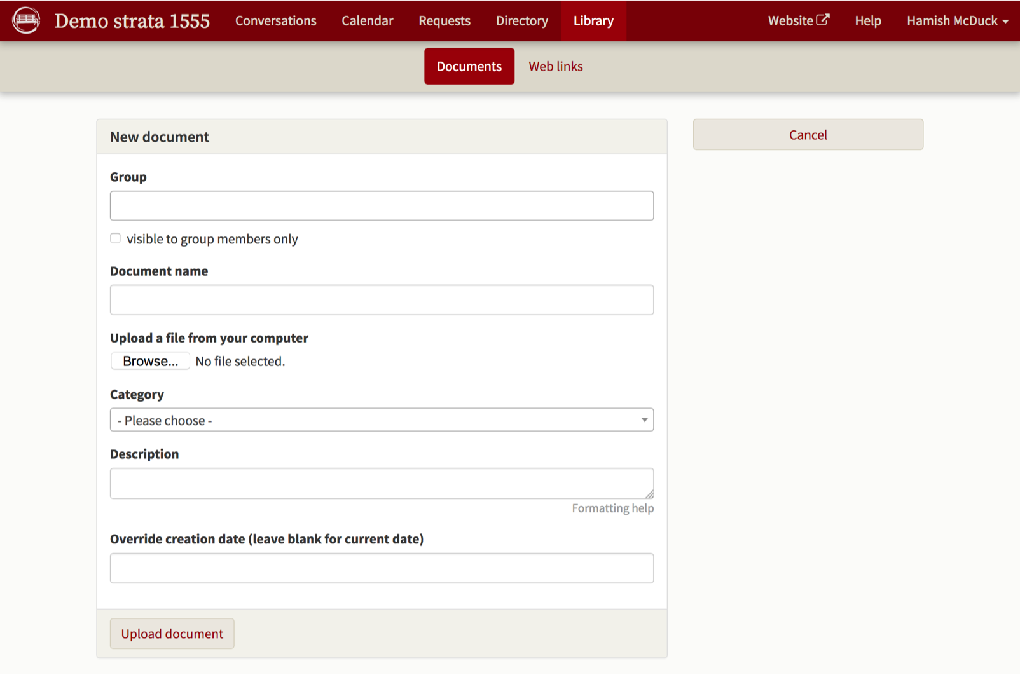The width and height of the screenshot is (1020, 675).
Task: Open the Help page
Action: click(867, 21)
